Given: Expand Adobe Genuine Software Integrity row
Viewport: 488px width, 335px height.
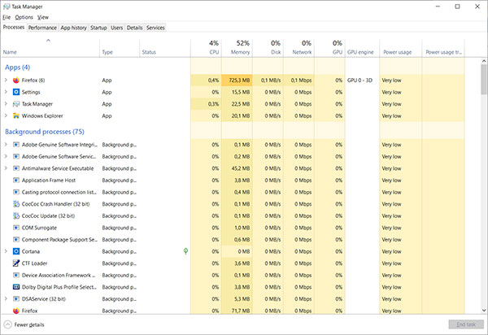Looking at the screenshot, I should tap(6, 145).
